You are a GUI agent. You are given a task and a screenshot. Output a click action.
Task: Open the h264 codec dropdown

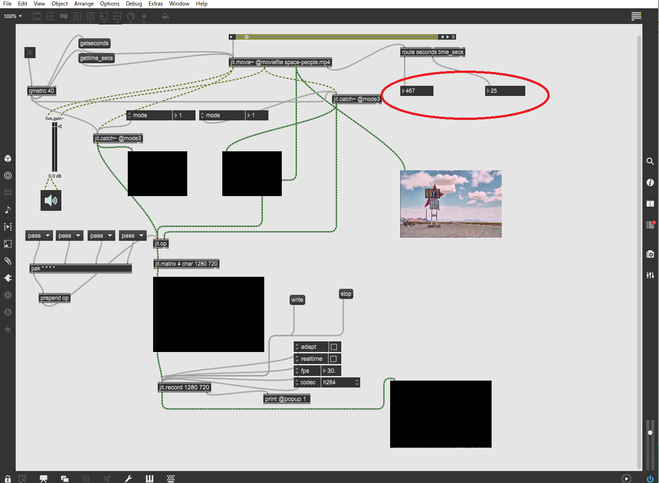(340, 382)
